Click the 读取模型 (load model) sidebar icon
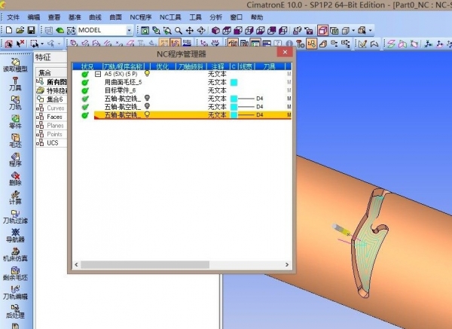 pyautogui.click(x=15, y=65)
